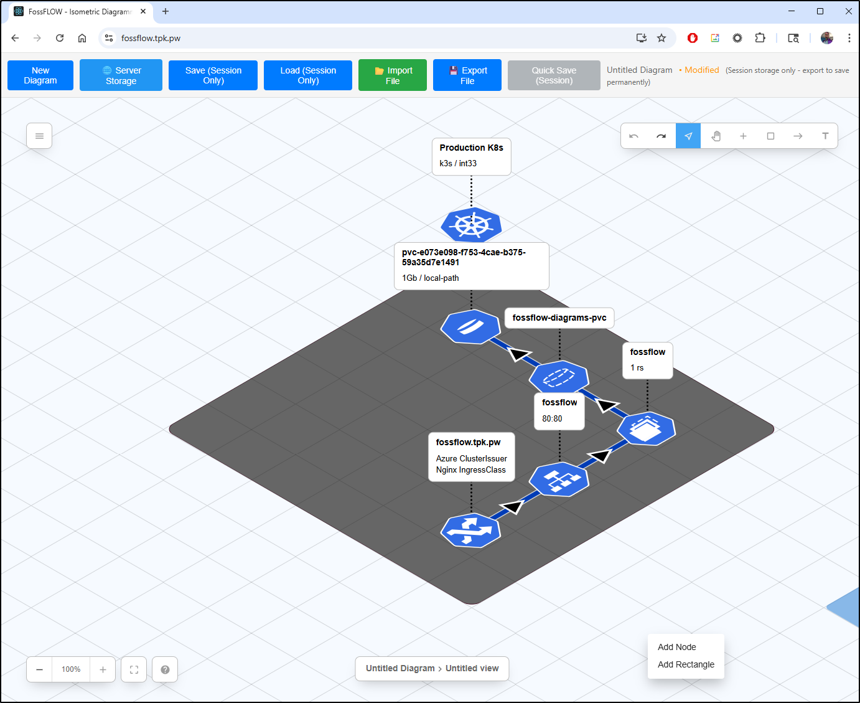Select the Pan (hand) tool
The height and width of the screenshot is (703, 860).
click(x=716, y=135)
